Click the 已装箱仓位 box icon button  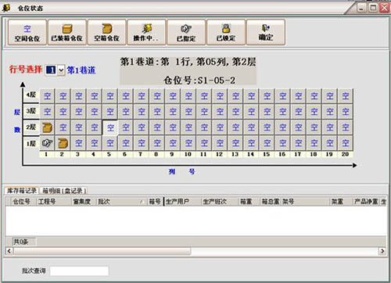coord(67,33)
